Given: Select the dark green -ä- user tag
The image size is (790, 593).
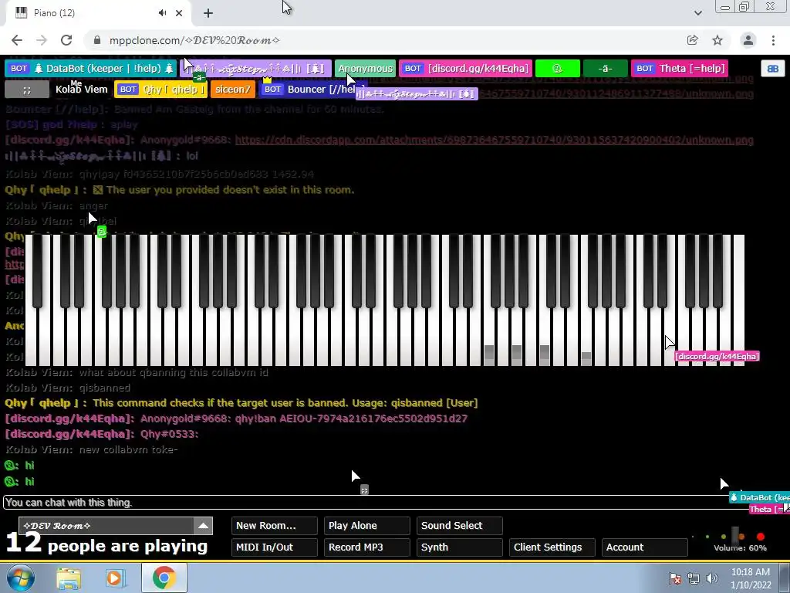Looking at the screenshot, I should pos(605,69).
